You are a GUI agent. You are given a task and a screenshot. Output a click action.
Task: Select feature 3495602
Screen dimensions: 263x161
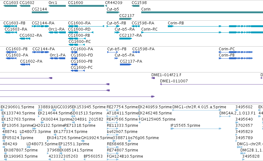pyautogui.click(x=237, y=110)
